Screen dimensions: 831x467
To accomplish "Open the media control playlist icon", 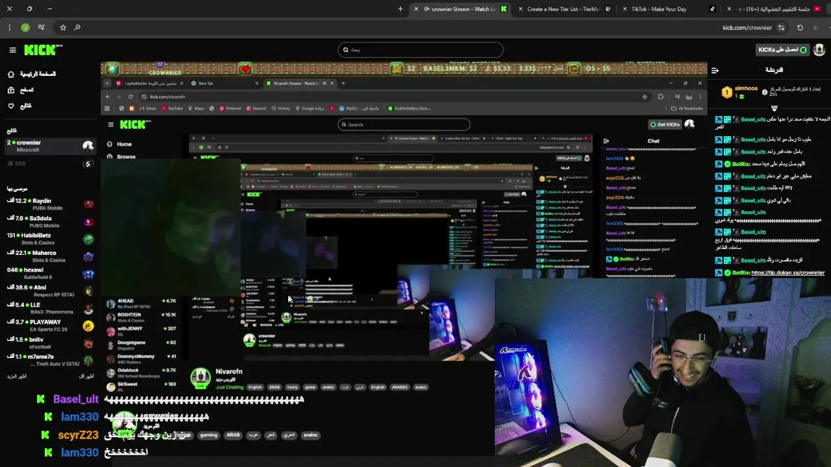I will point(42,27).
